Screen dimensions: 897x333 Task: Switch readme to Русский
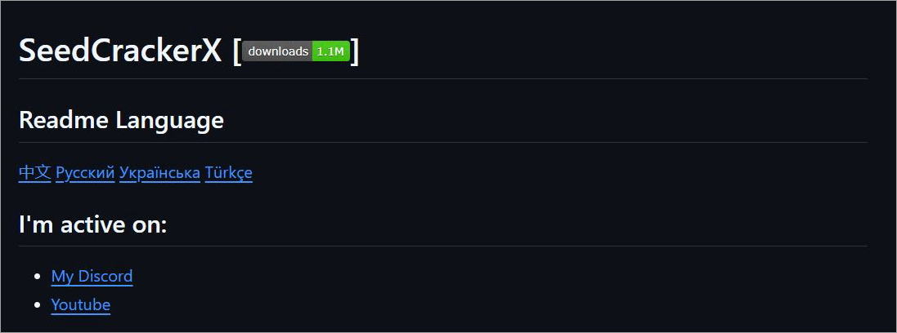point(85,173)
